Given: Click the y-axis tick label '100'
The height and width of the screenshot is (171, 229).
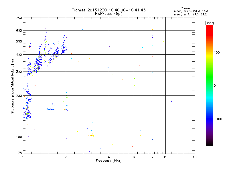Looking at the screenshot, I should click(x=19, y=137).
